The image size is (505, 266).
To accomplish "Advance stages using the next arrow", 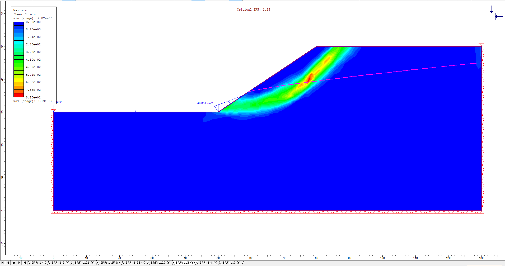I will pos(19,263).
